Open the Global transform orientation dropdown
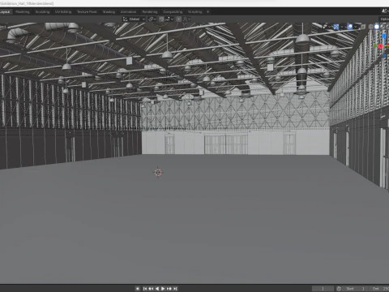 134,19
